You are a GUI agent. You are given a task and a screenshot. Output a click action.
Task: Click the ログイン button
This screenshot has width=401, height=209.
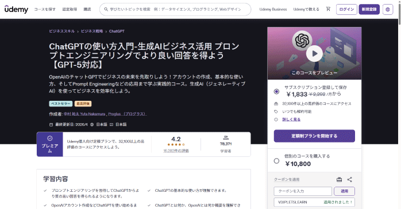[x=346, y=9]
